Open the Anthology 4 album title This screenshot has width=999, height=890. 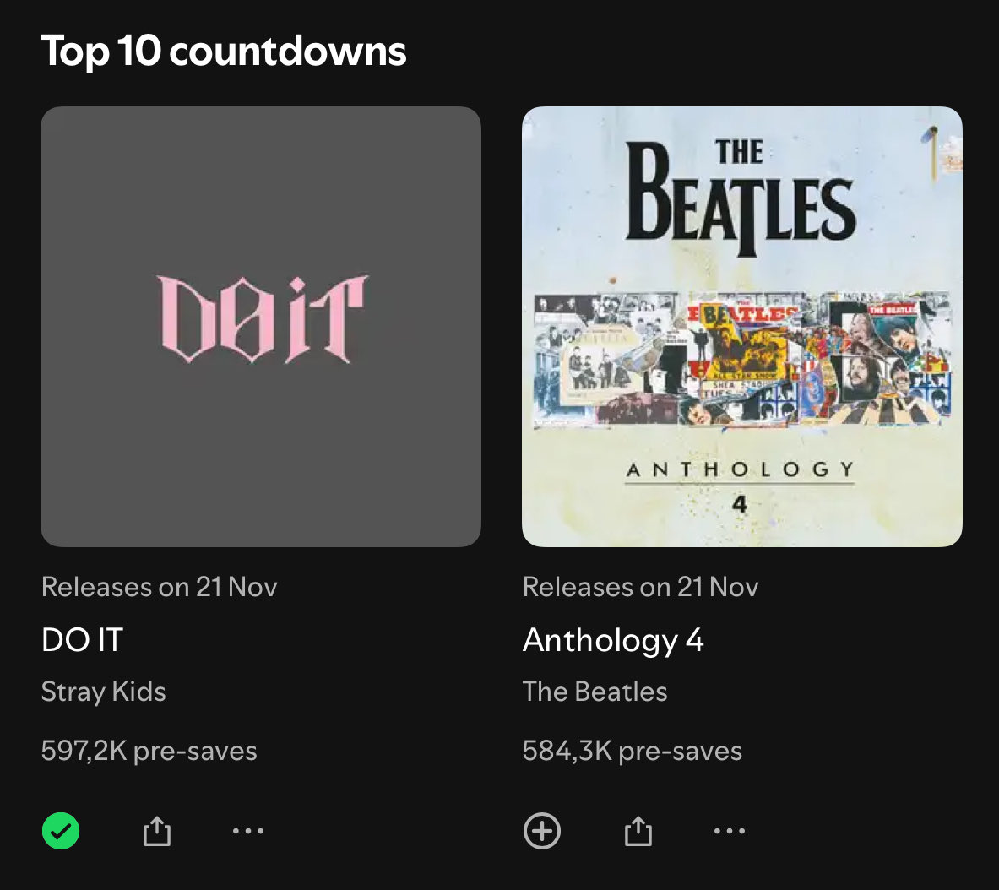click(x=613, y=640)
